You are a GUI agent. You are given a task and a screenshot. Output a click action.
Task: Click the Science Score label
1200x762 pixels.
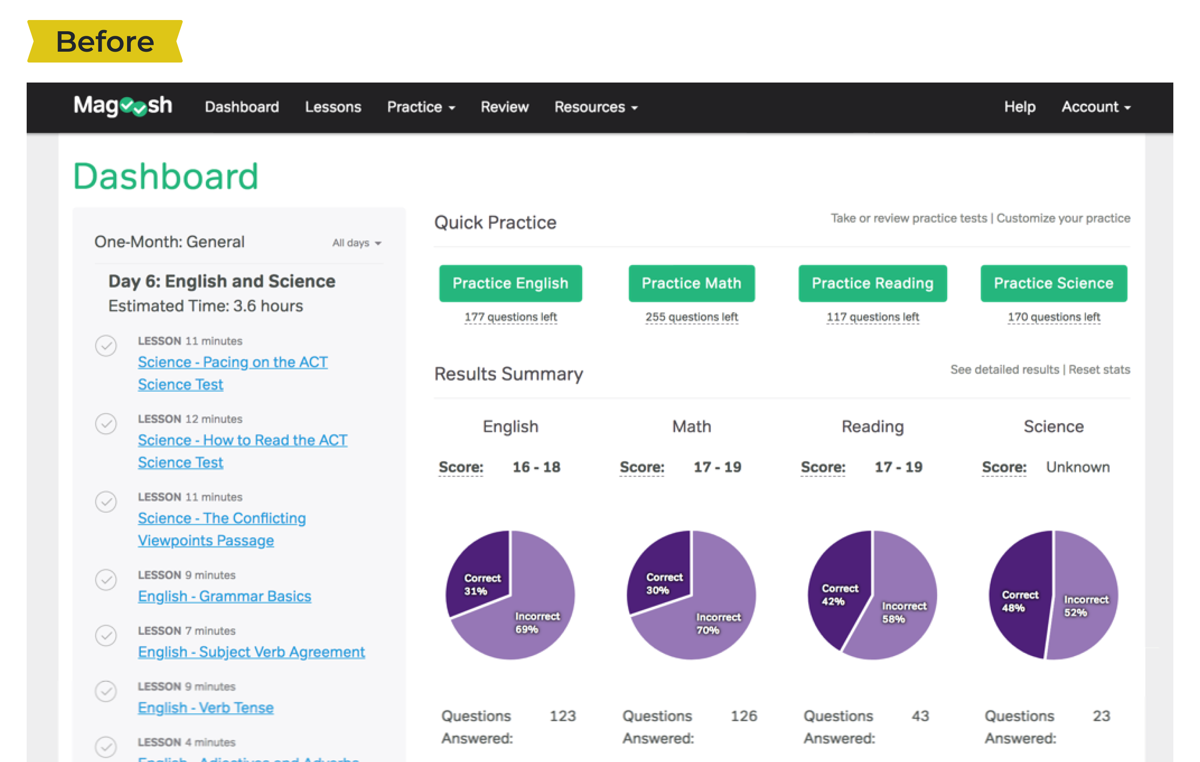coord(1004,467)
